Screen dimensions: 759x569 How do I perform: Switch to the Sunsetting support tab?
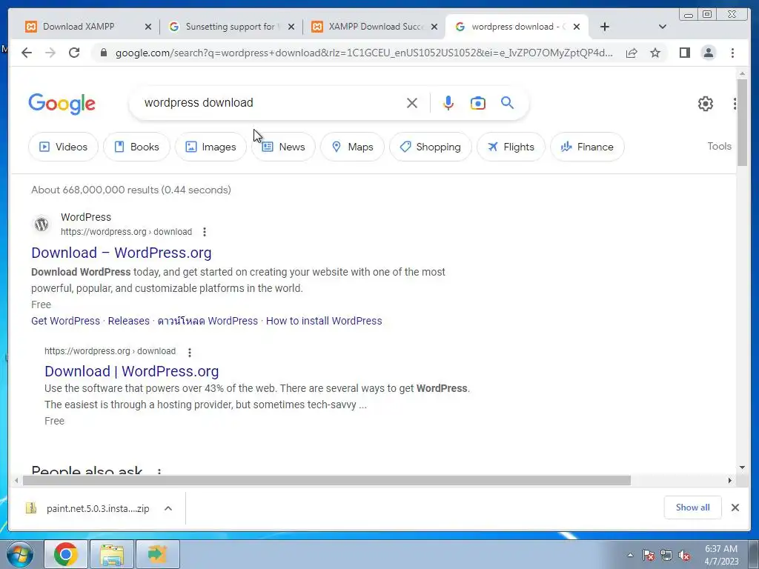click(x=230, y=27)
